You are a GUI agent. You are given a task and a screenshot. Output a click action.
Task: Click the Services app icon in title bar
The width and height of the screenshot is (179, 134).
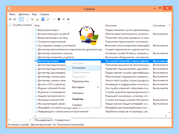click(x=9, y=9)
